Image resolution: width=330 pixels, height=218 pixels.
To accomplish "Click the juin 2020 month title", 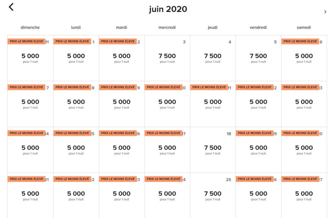I will tap(168, 9).
